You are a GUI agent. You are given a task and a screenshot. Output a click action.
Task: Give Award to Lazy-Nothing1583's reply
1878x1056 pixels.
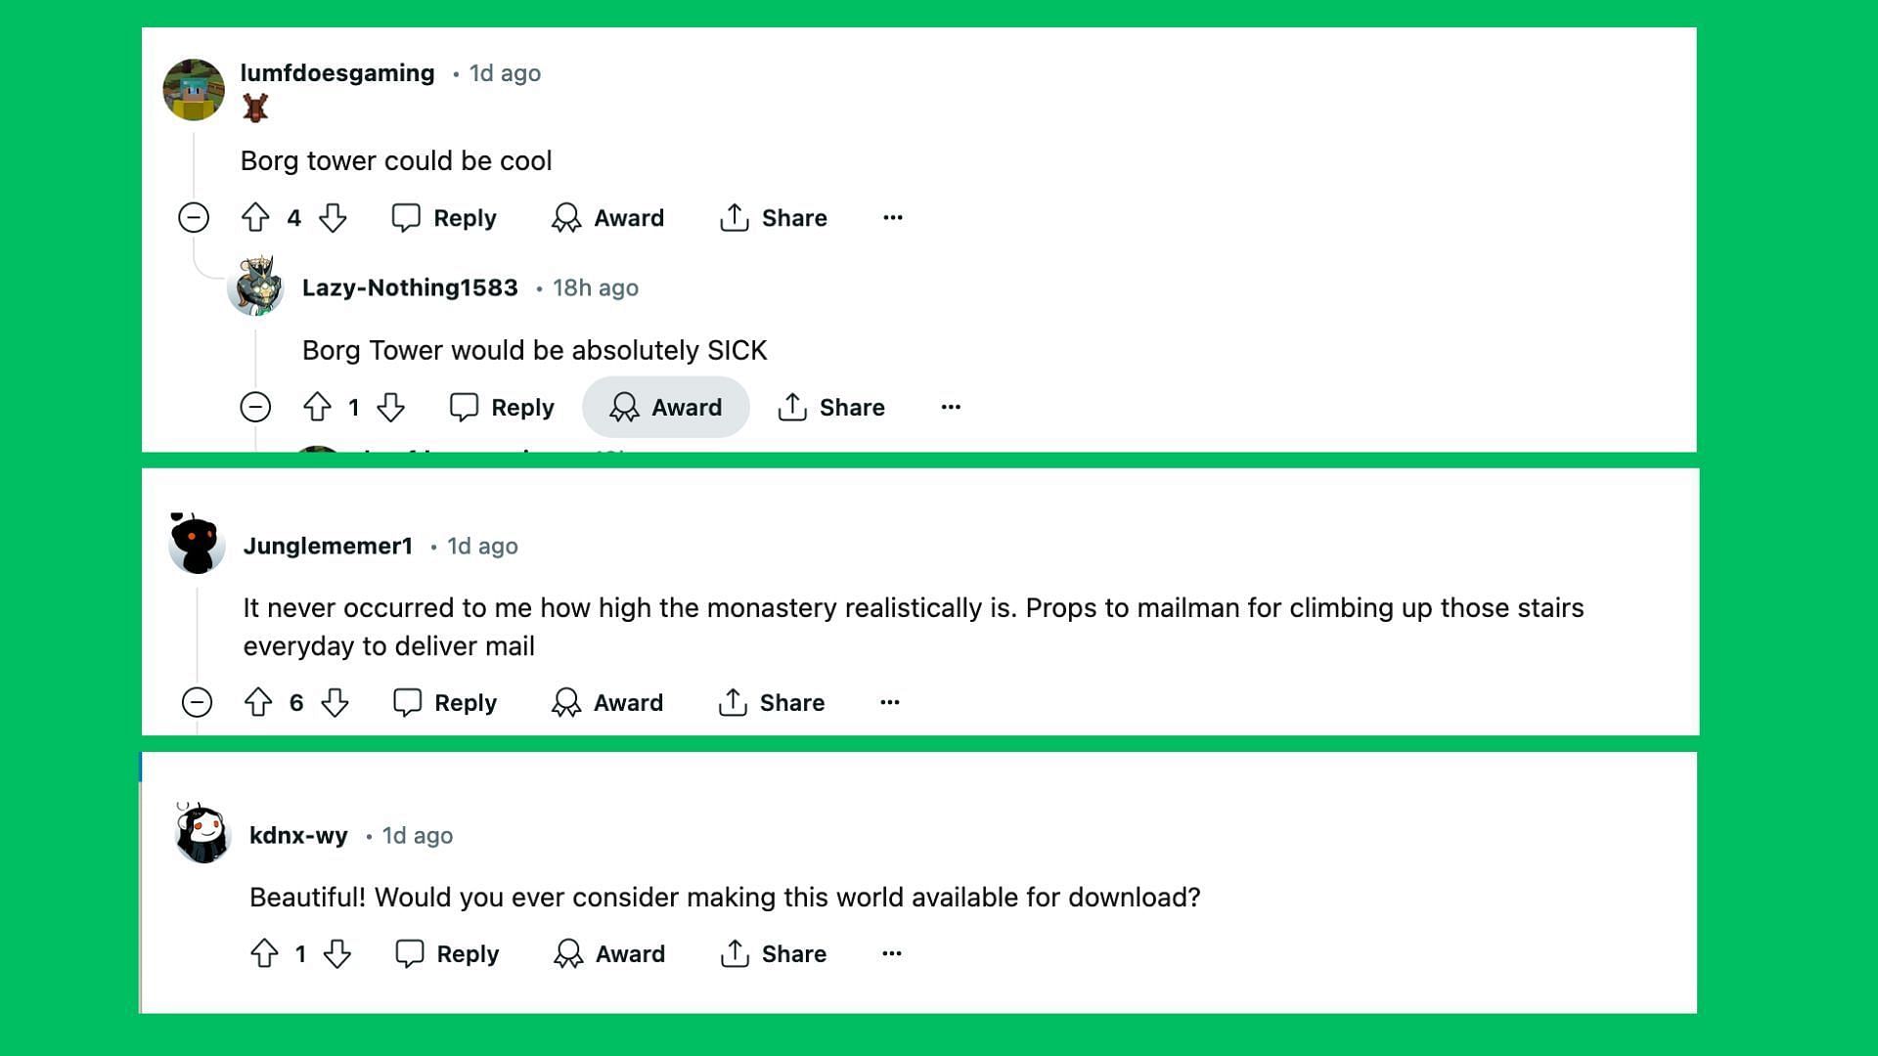666,407
